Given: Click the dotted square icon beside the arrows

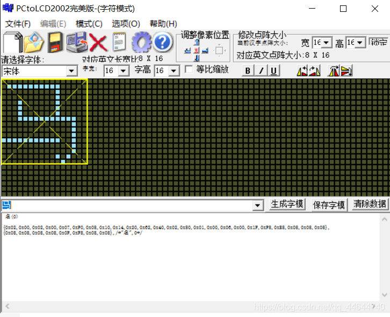Looking at the screenshot, I should click(x=219, y=51).
